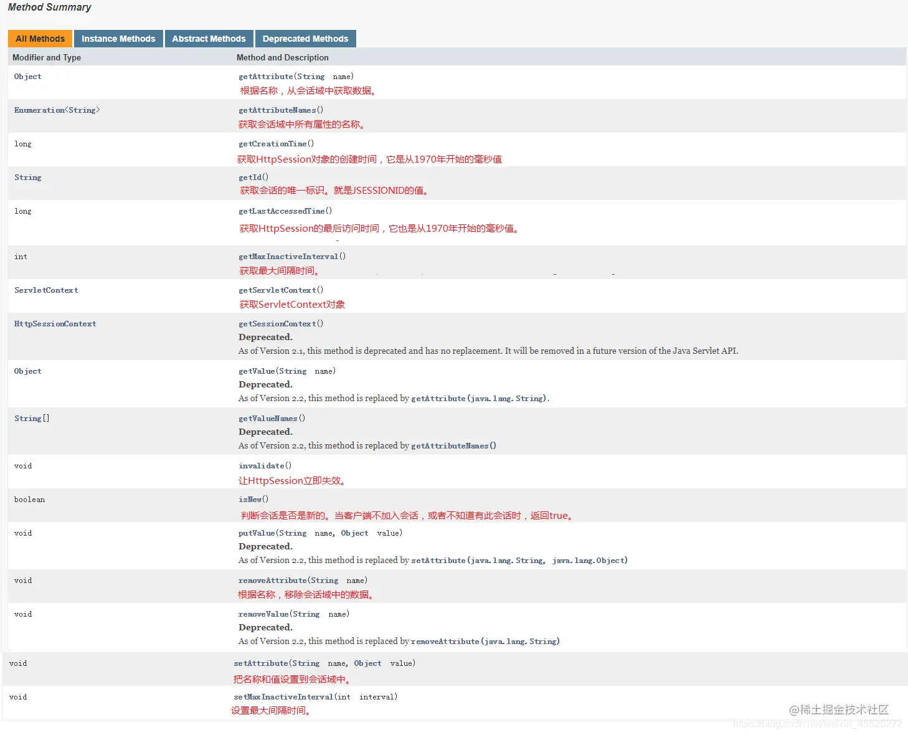Open the getValue(String name) method link

click(x=257, y=371)
